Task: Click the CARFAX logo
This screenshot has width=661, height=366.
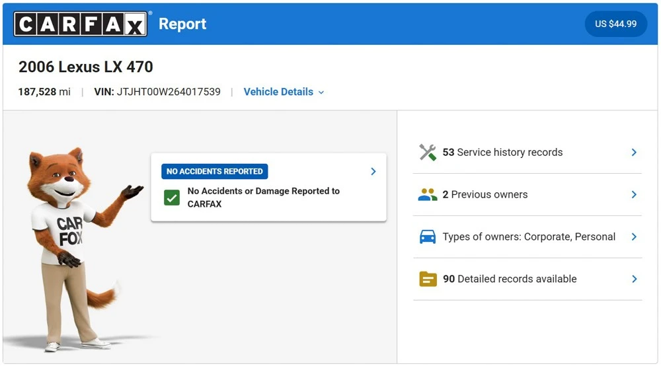Action: pyautogui.click(x=81, y=24)
